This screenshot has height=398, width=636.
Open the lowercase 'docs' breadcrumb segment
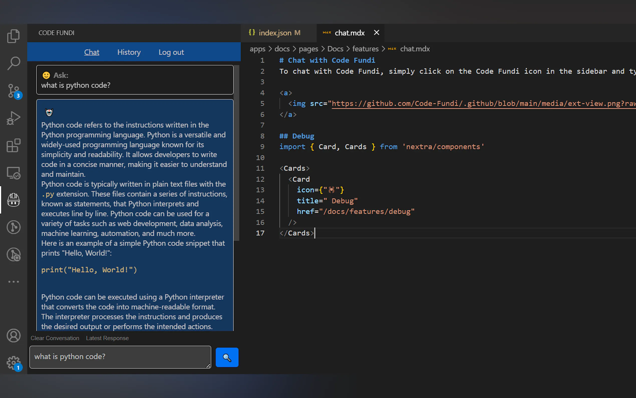(282, 49)
